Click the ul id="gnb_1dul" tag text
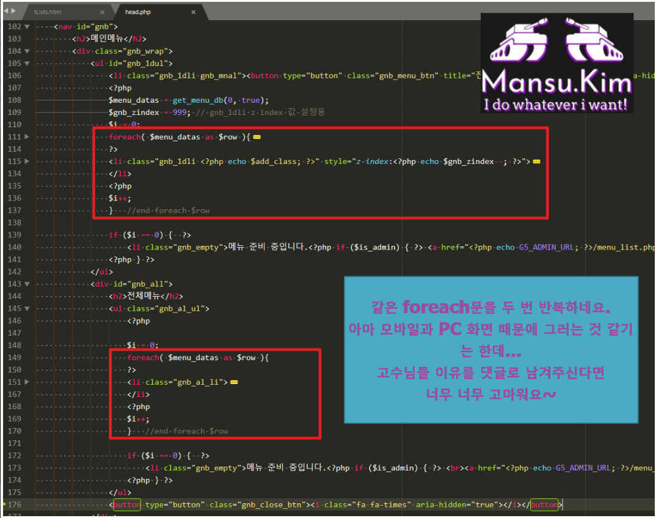656x518 pixels. 132,64
